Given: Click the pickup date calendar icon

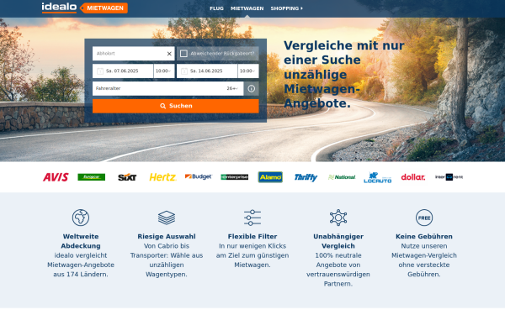Looking at the screenshot, I should pos(100,71).
